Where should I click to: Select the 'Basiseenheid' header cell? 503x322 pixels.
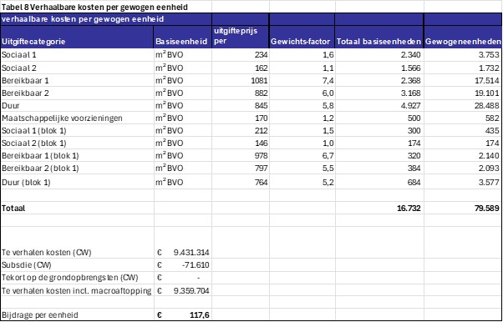tap(182, 42)
